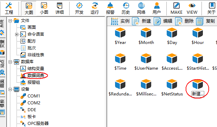Switch to 大图 large icon view
Viewport: 217px width, 127px height.
coord(29,8)
